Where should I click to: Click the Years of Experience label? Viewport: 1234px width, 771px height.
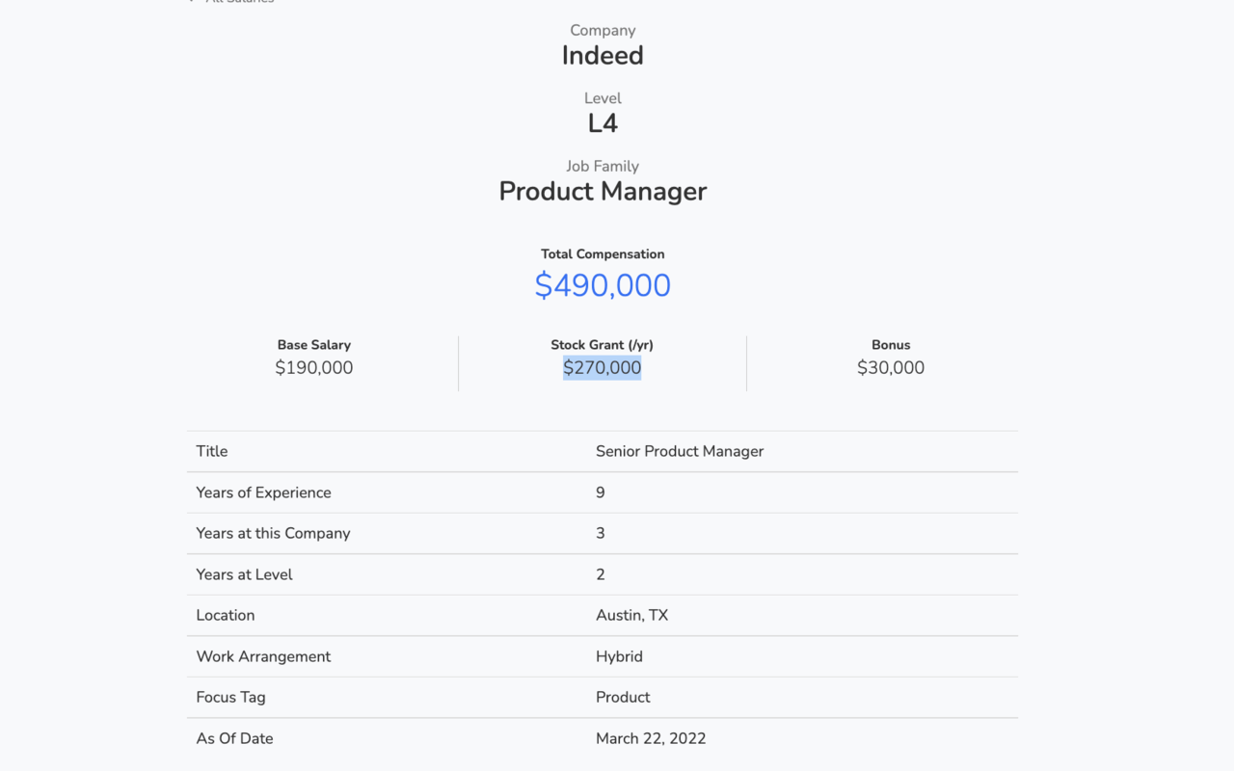coord(263,492)
